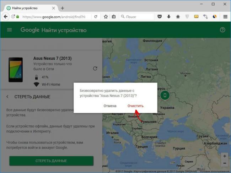Zoom out on the map with minus
This screenshot has height=173, width=231.
click(x=225, y=163)
